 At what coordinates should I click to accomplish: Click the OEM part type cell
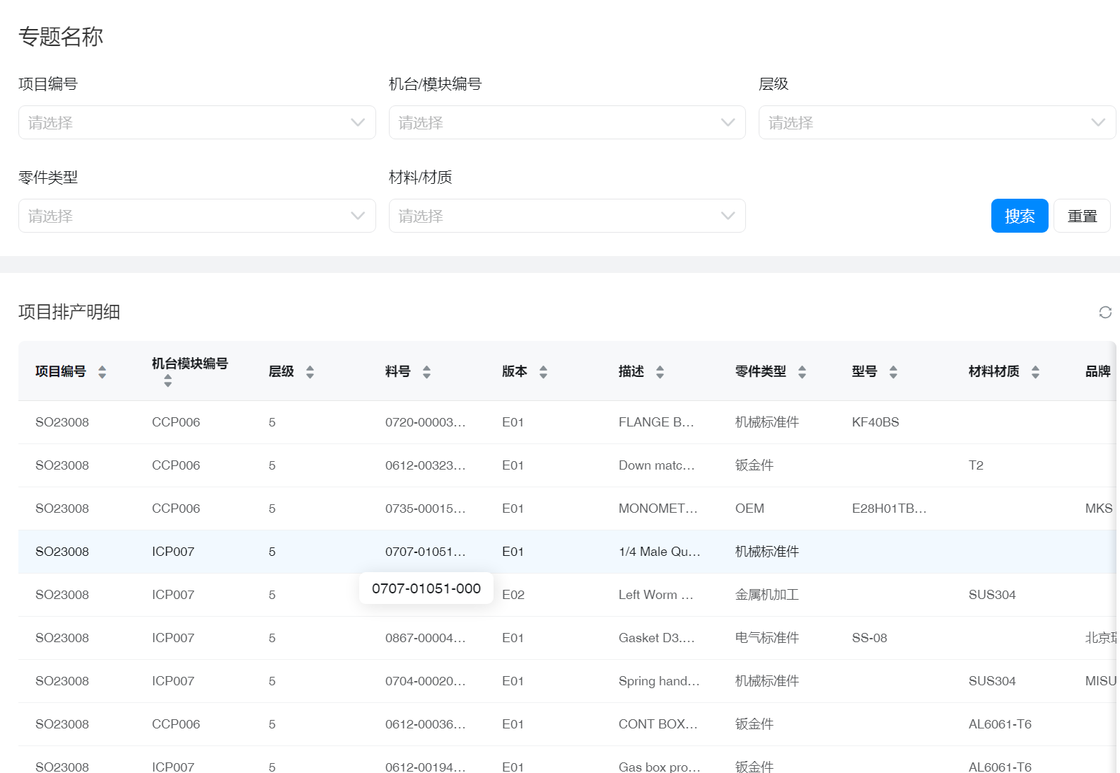tap(749, 508)
